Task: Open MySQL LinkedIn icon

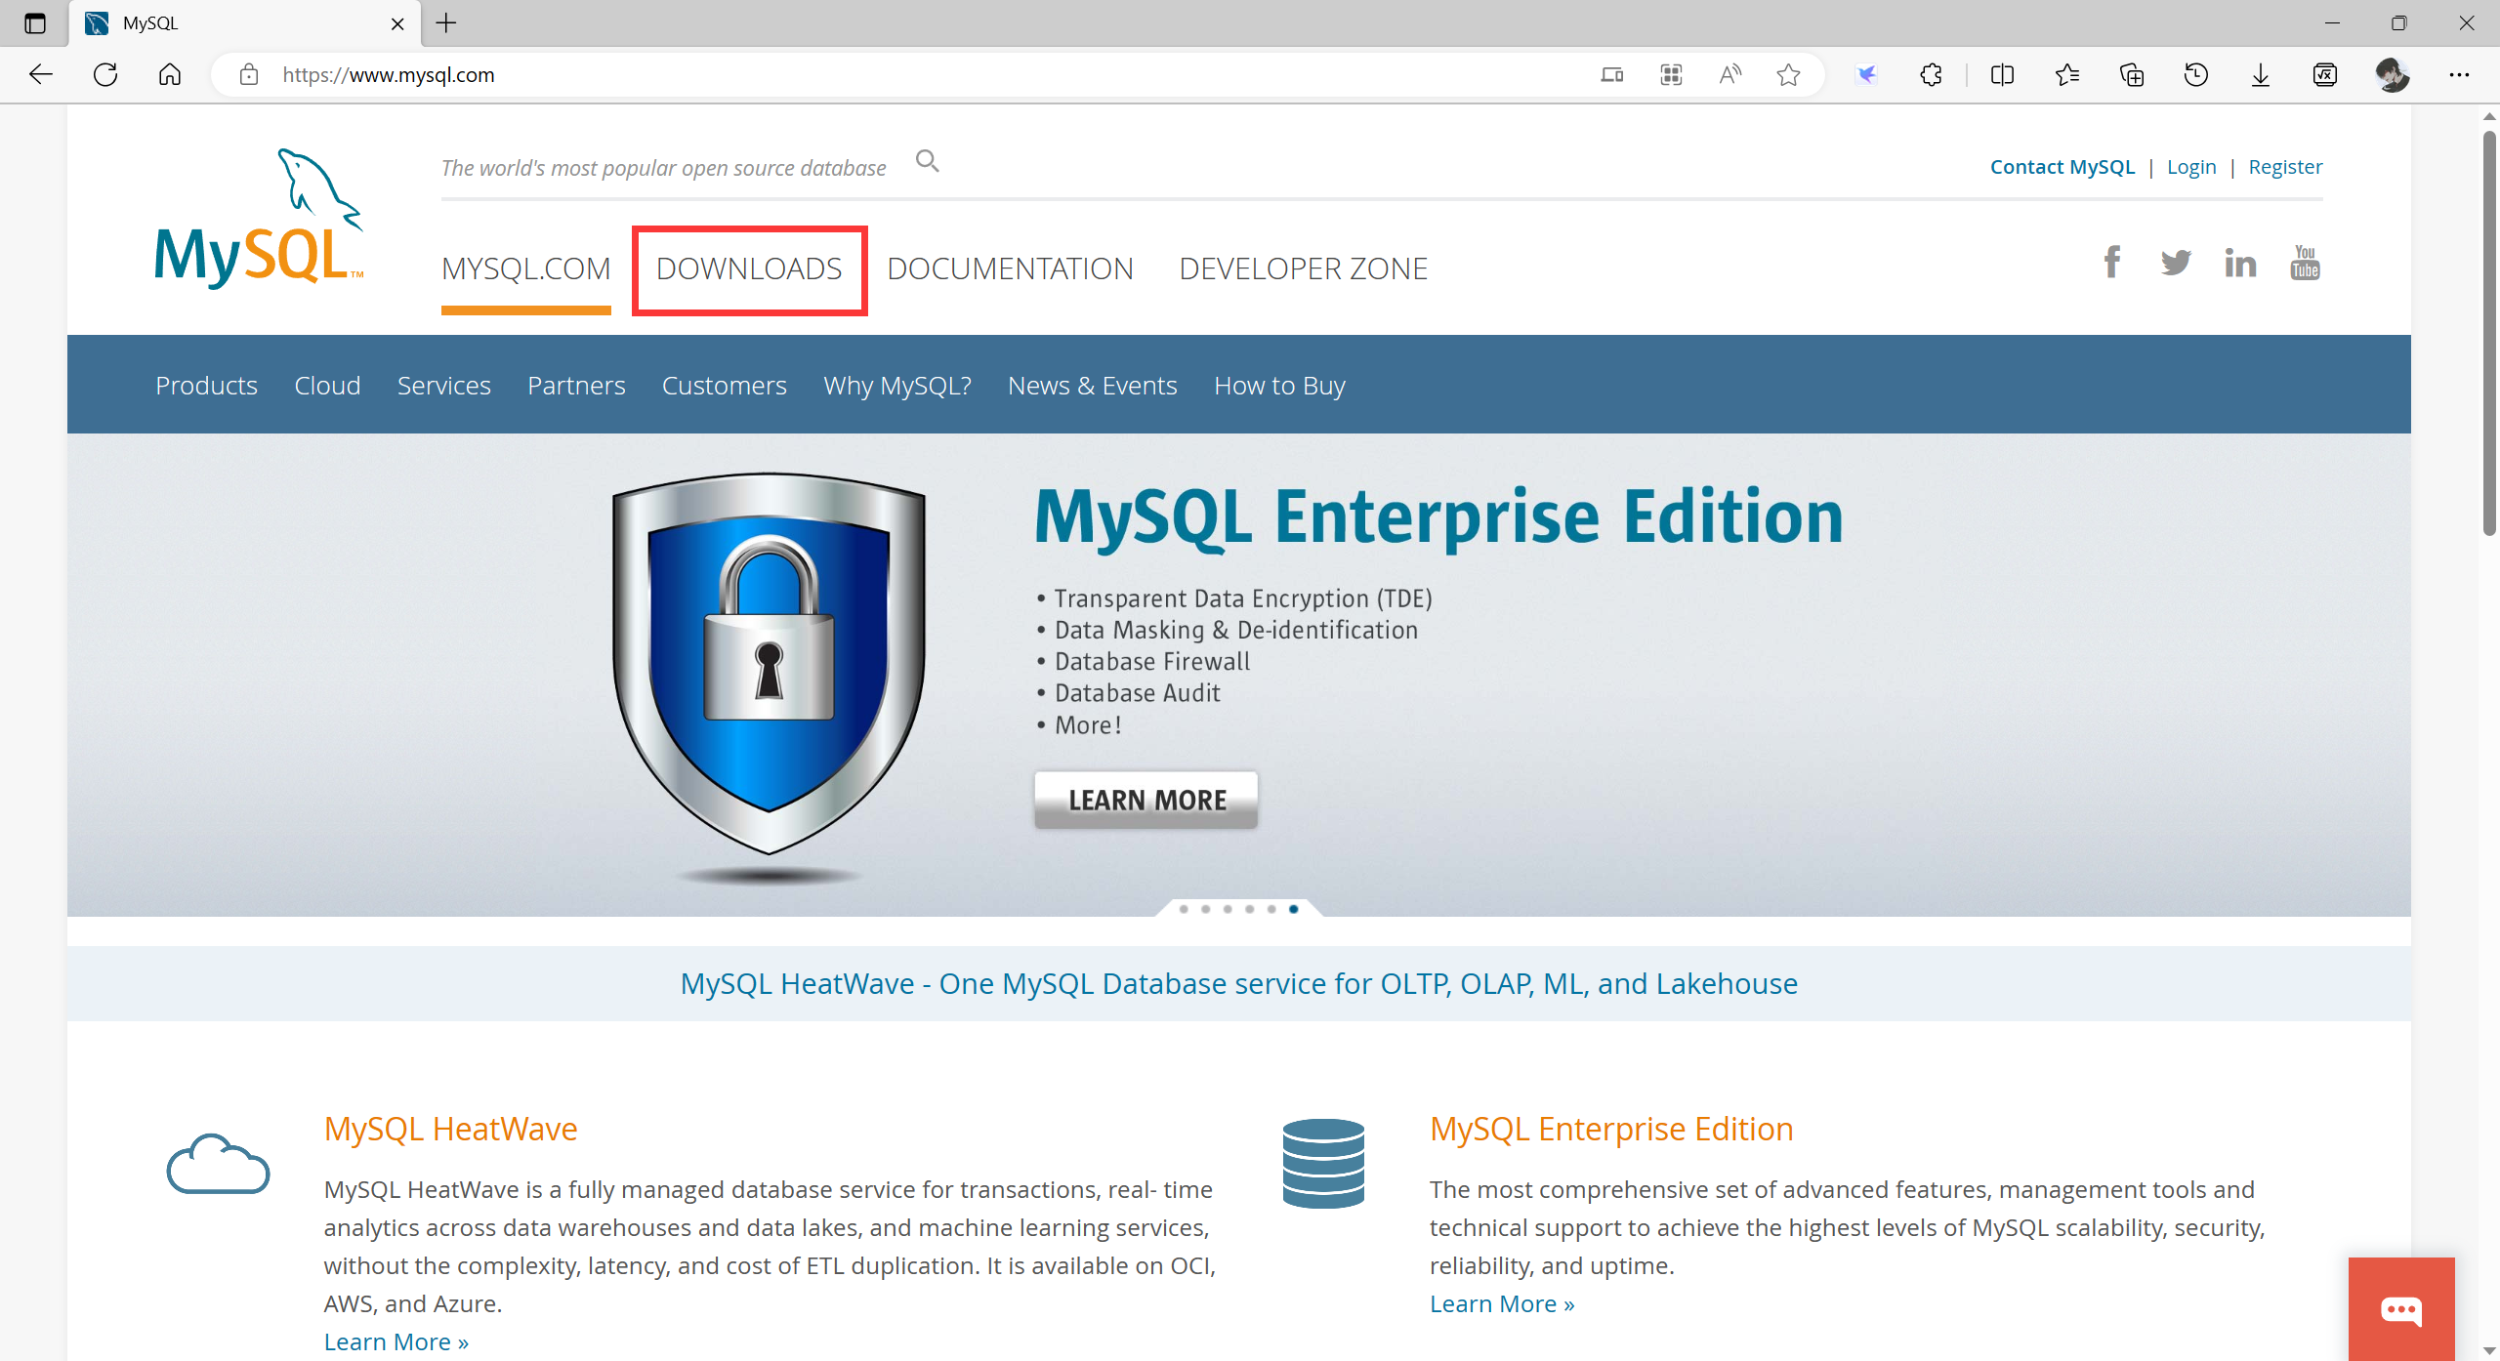Action: click(2240, 263)
